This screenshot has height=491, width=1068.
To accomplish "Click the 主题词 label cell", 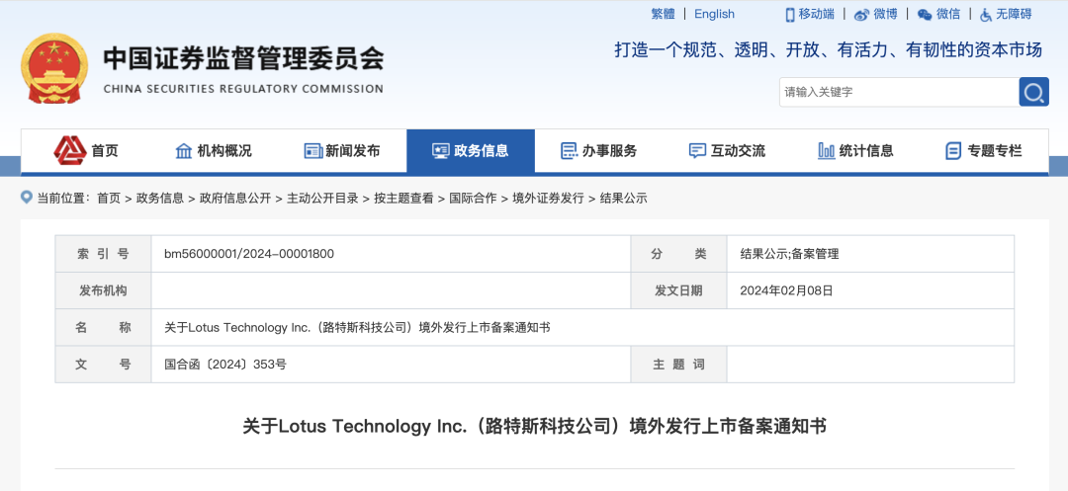I will point(679,365).
